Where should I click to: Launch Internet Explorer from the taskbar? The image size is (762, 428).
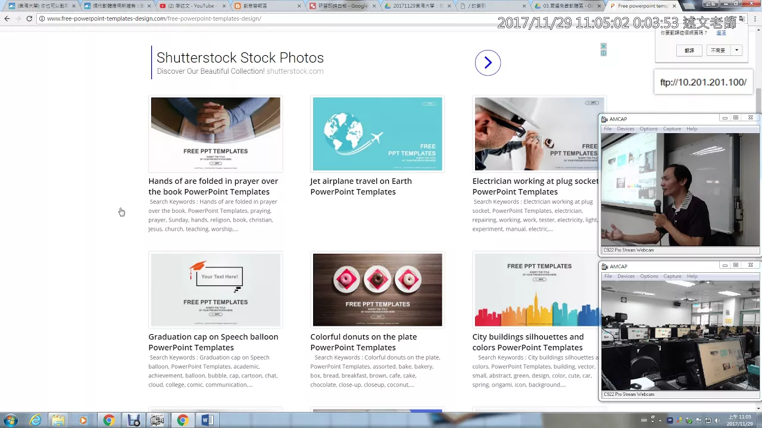pos(35,420)
